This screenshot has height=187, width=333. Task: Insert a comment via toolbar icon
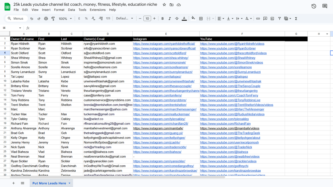pyautogui.click(x=265, y=19)
